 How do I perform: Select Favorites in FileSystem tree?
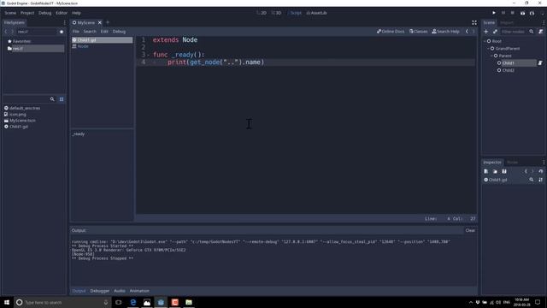[x=21, y=41]
